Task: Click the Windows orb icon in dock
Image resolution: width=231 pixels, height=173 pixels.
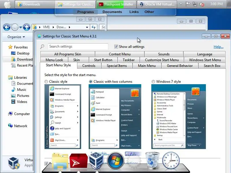Action: [x=115, y=160]
